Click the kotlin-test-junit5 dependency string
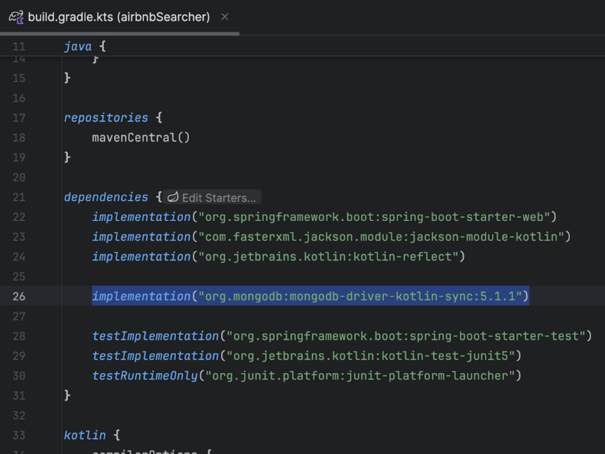605x454 pixels. coord(370,356)
